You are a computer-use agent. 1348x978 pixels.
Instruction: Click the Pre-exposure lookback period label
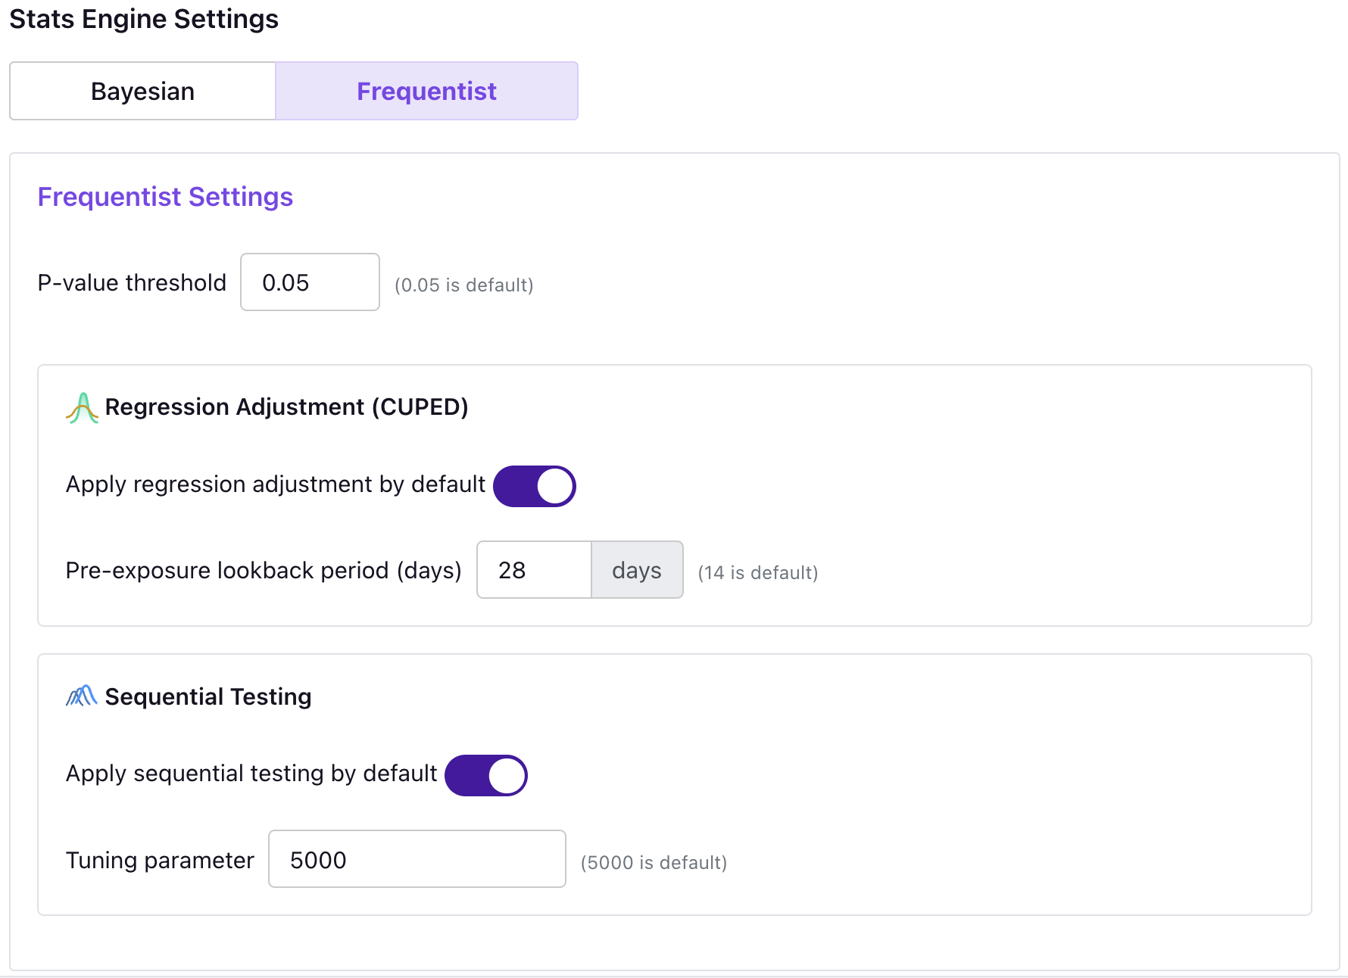(264, 570)
